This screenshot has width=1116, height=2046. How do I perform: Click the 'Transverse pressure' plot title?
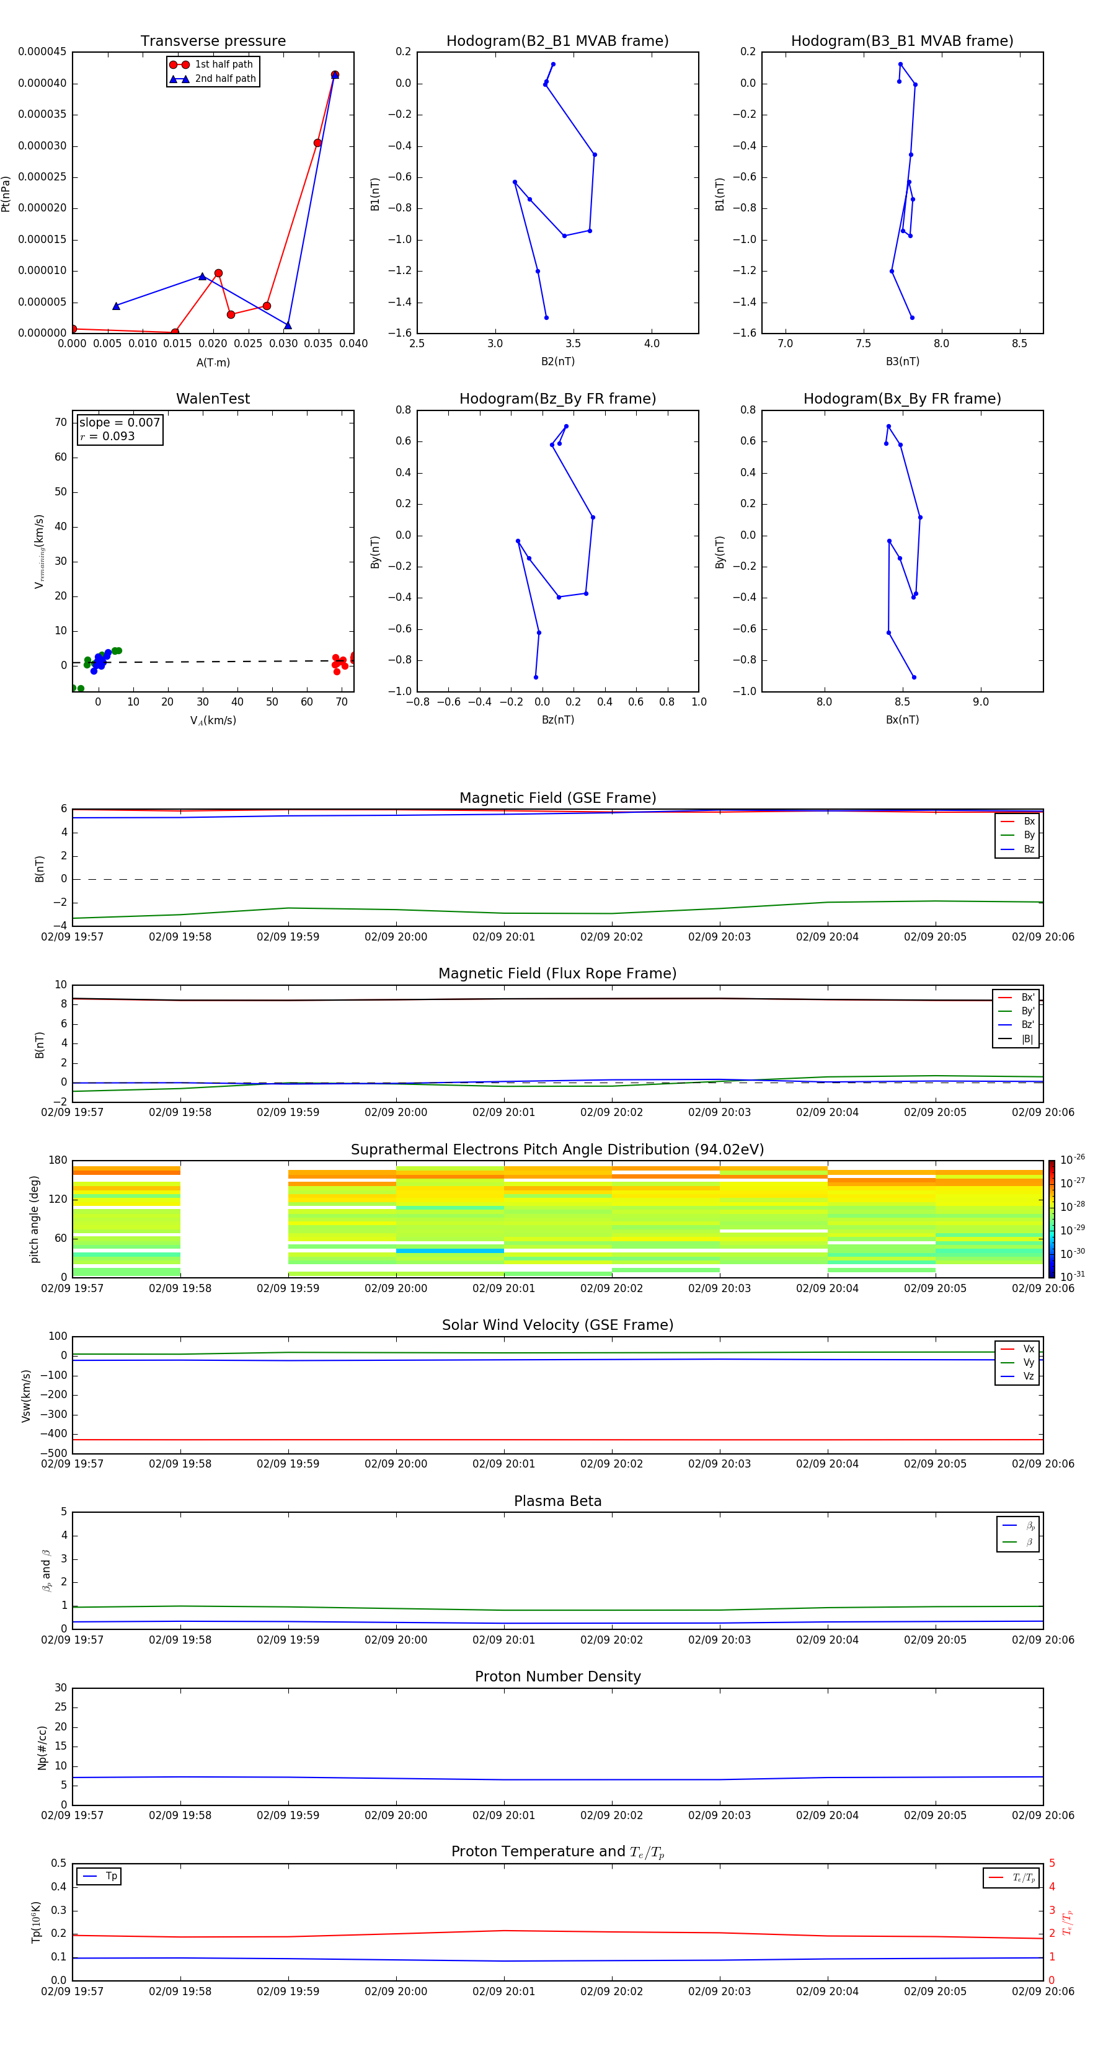[213, 42]
